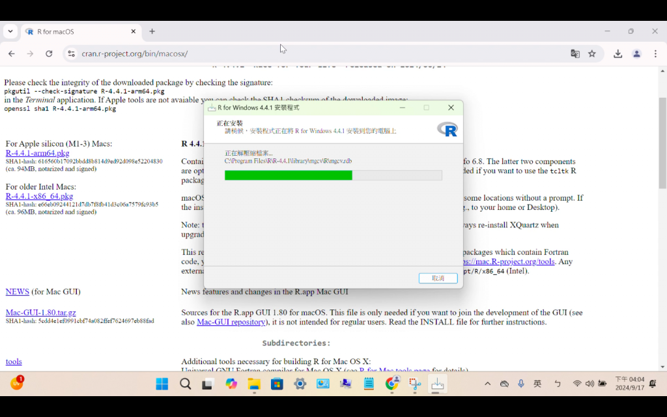Screen dimensions: 667x417
Task: Launch Copilot from taskbar
Action: [x=231, y=384]
